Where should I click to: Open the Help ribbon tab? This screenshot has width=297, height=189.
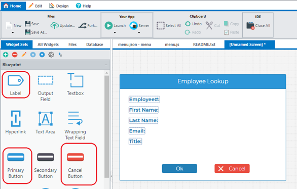(x=84, y=6)
